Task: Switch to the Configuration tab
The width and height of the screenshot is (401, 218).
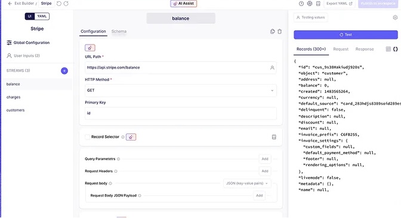Action: pos(93,32)
